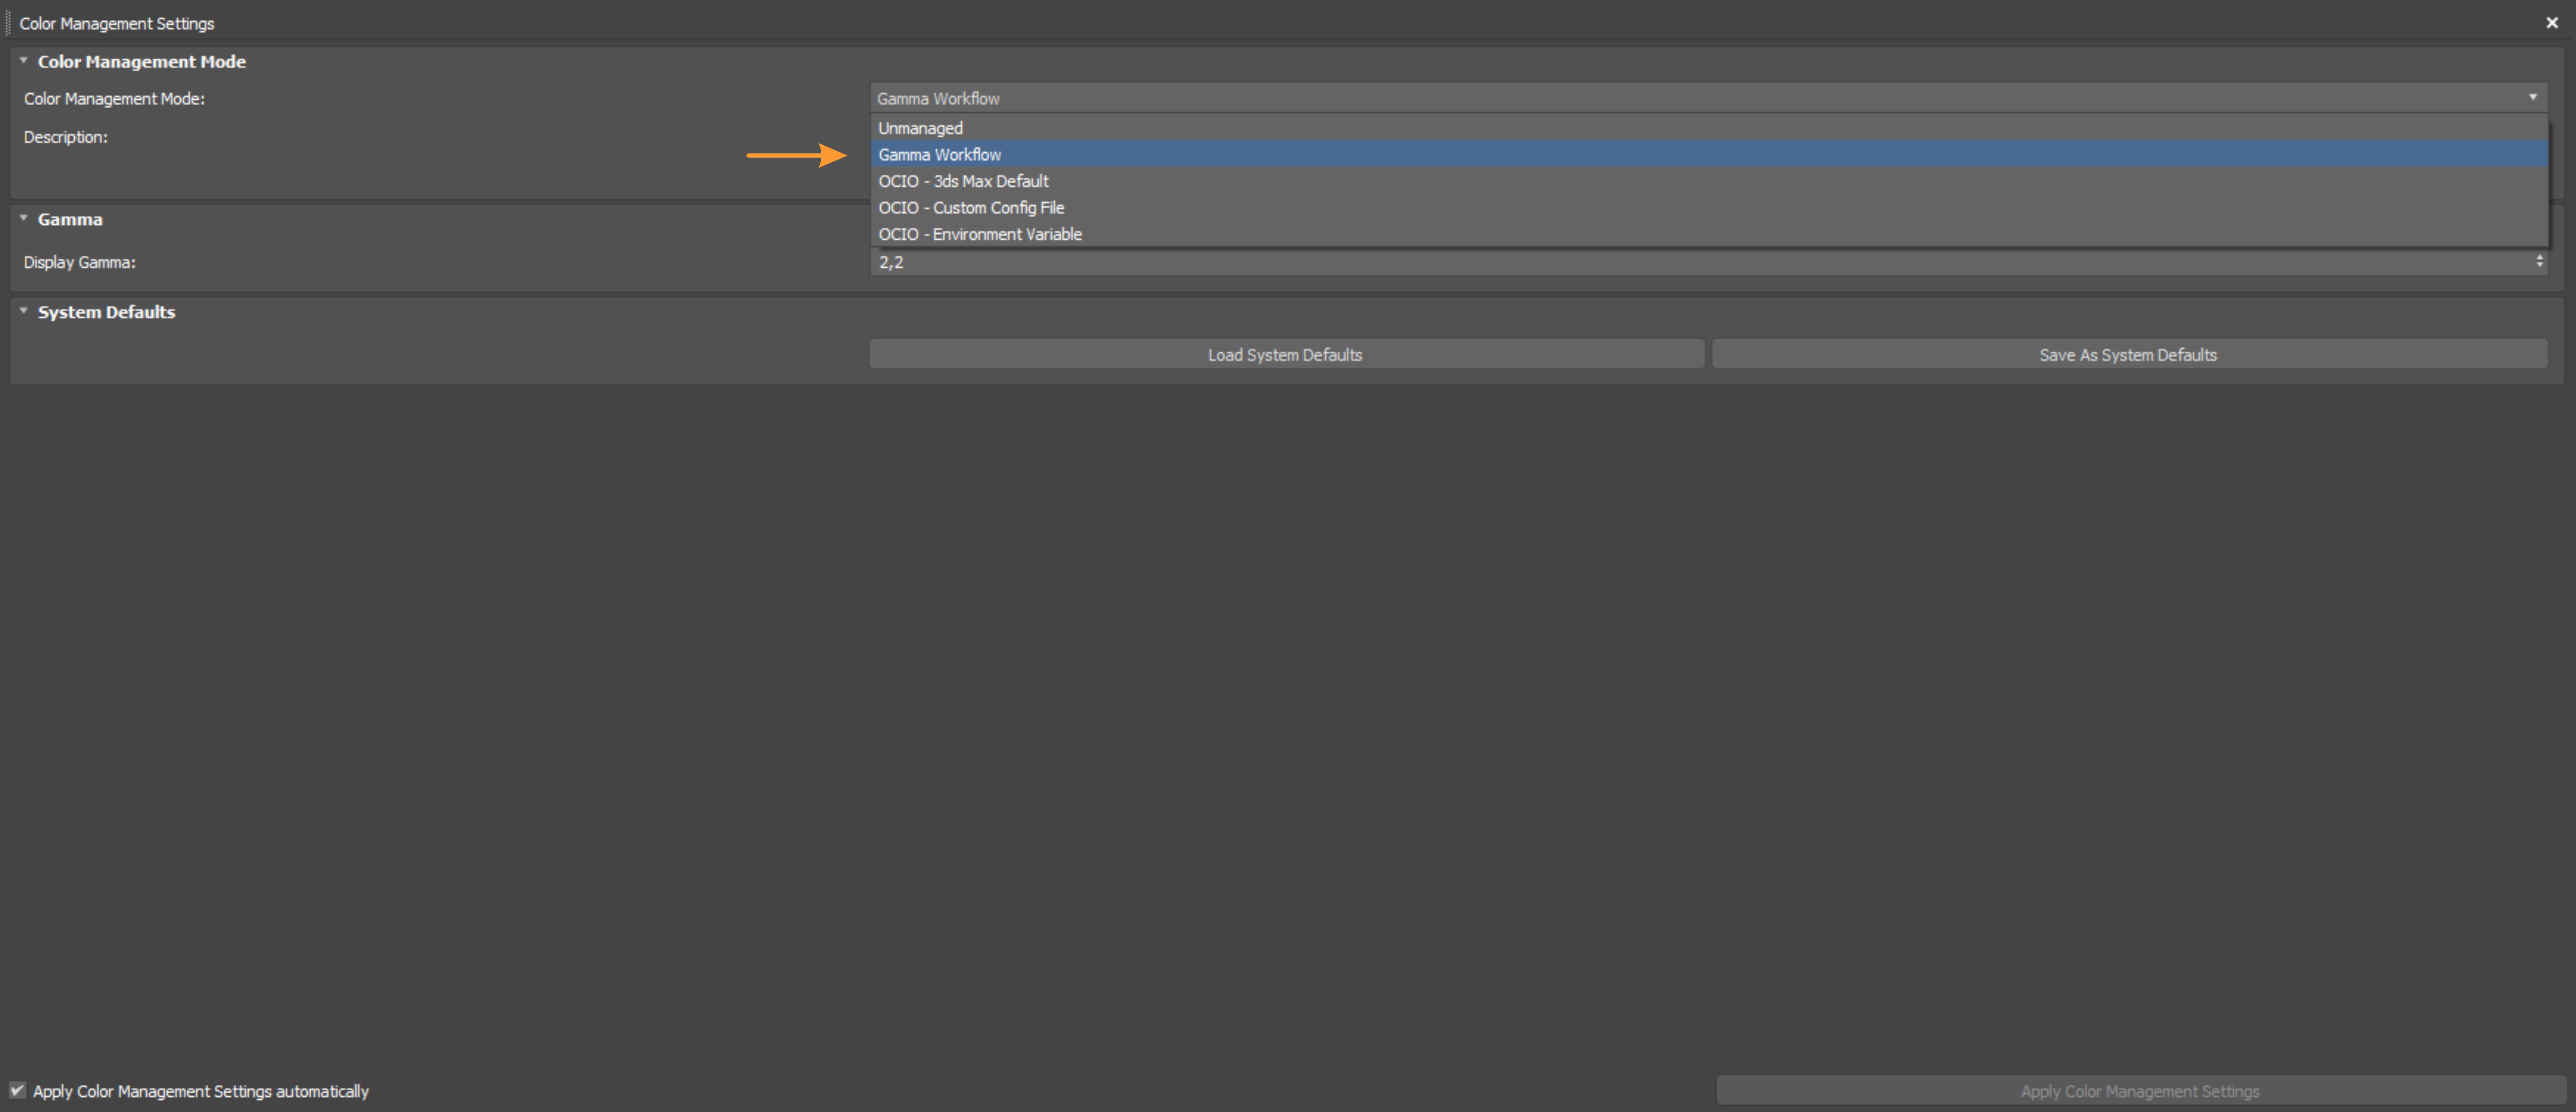2576x1112 pixels.
Task: Choose OCIO - Environment Variable option
Action: tap(980, 234)
